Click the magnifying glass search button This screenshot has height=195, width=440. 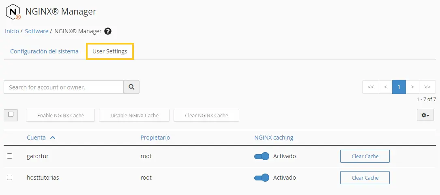click(x=131, y=87)
